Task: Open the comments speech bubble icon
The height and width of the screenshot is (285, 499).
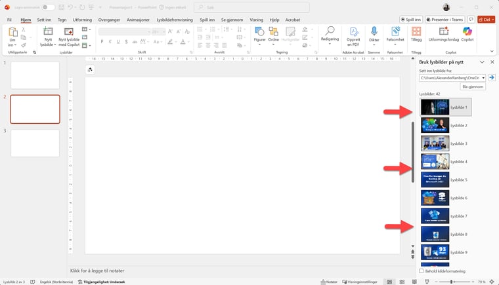Action: (471, 20)
